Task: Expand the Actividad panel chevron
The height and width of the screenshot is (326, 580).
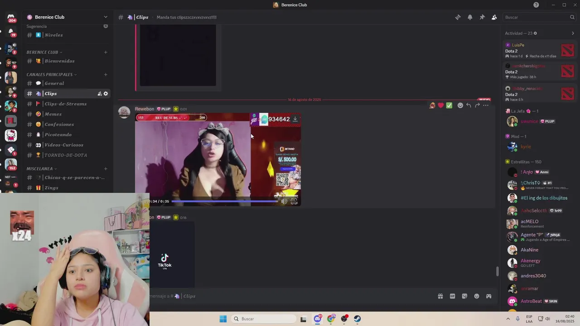Action: coord(573,33)
